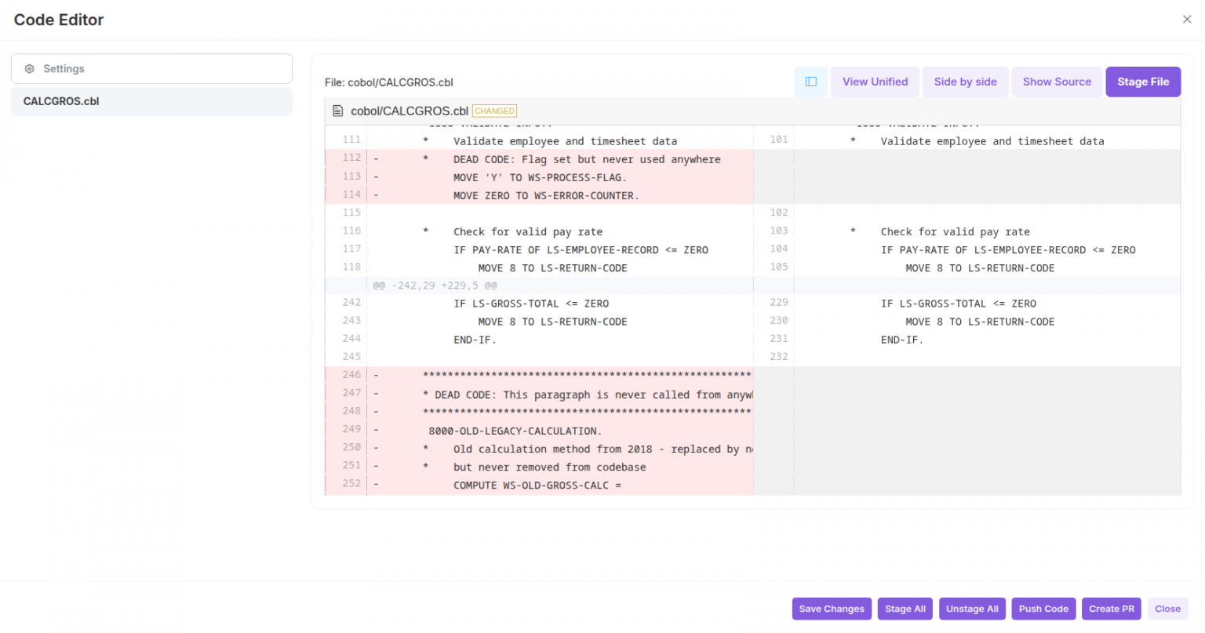The image size is (1205, 633).
Task: Switch to View Unified mode
Action: pos(875,82)
